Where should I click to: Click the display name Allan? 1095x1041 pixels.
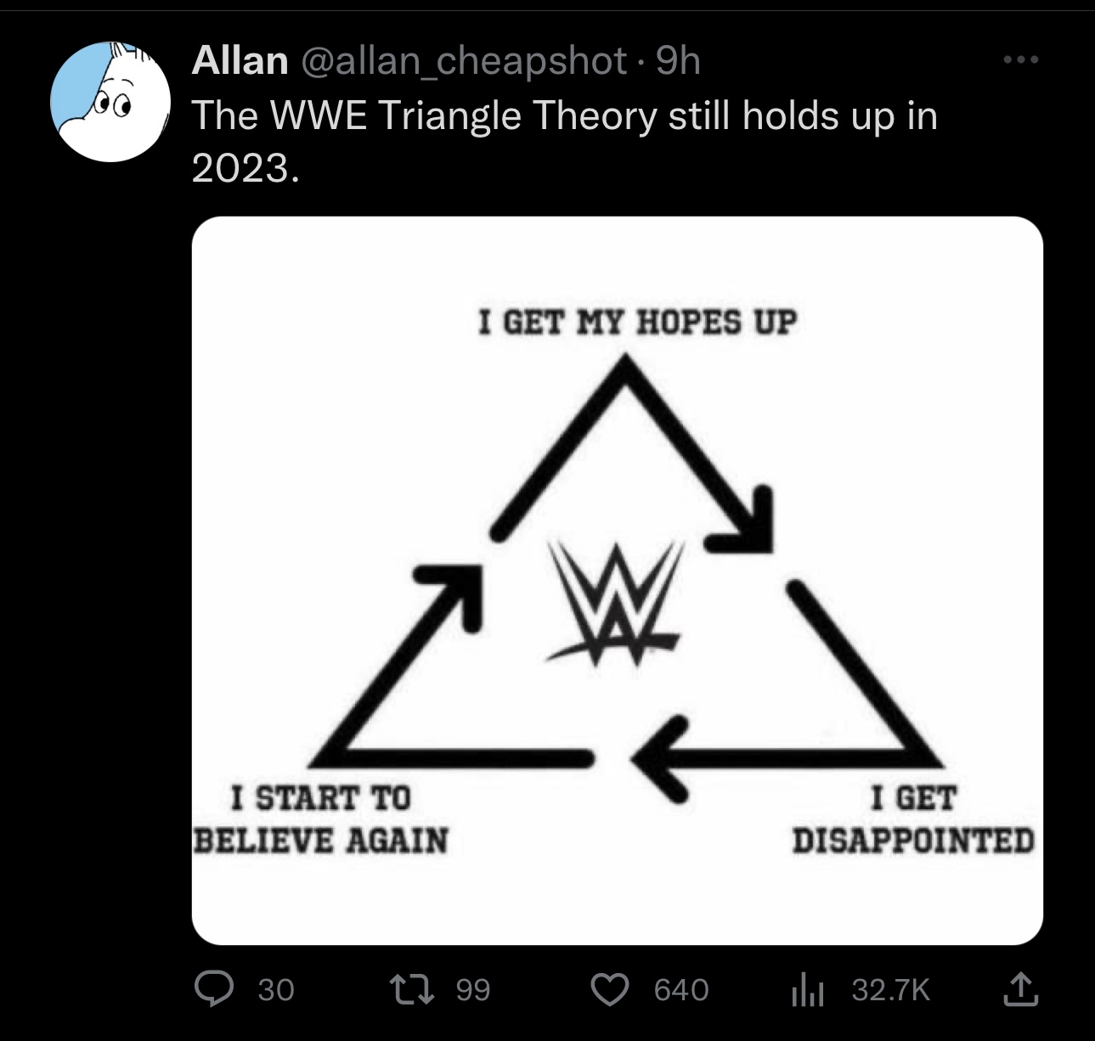coord(240,60)
